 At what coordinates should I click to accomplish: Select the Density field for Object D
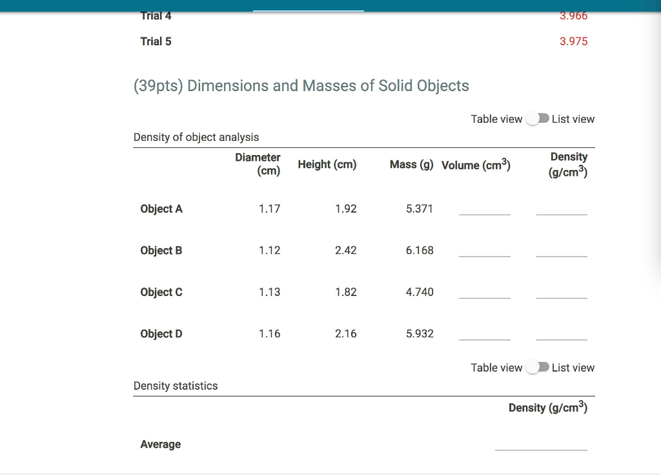point(562,337)
